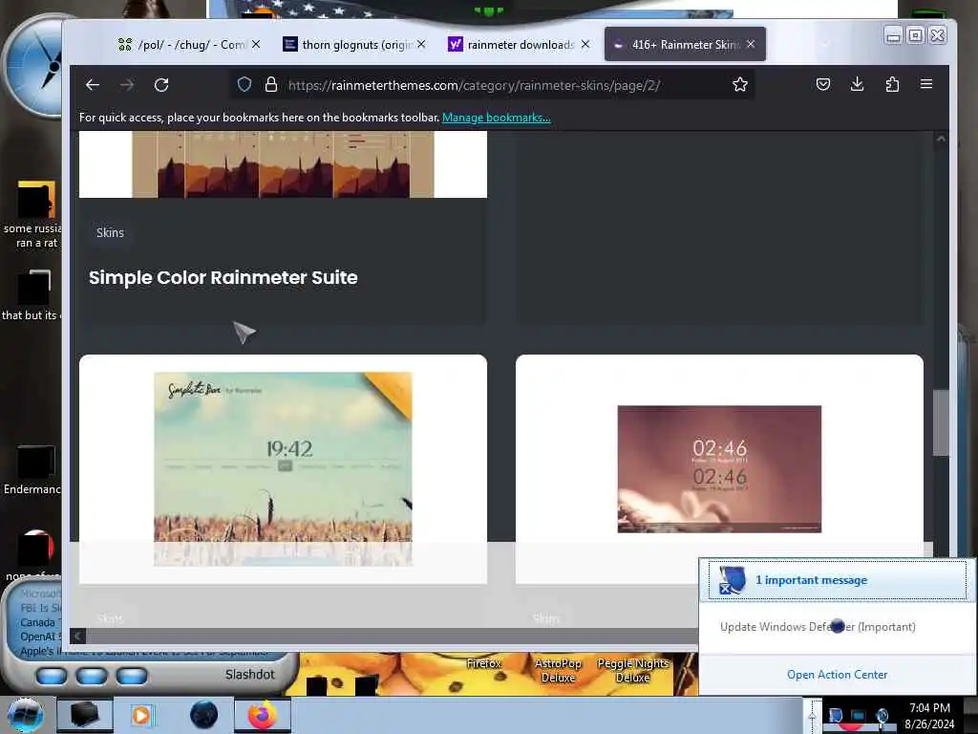
Task: Click the second blue button on Slashdot gadget
Action: (x=92, y=676)
